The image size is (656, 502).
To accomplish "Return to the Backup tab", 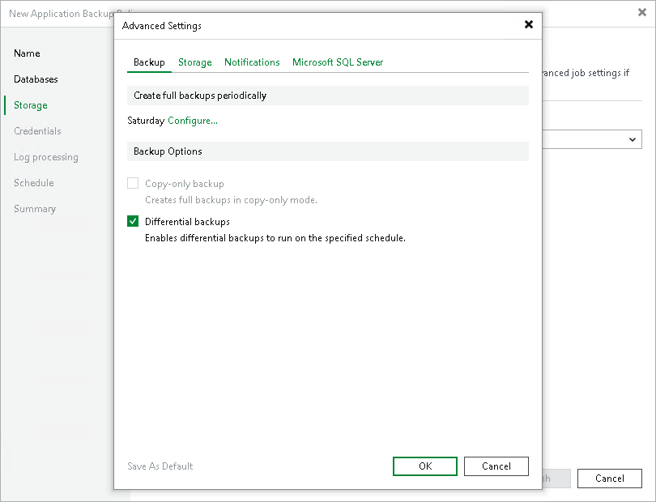I will pyautogui.click(x=149, y=62).
